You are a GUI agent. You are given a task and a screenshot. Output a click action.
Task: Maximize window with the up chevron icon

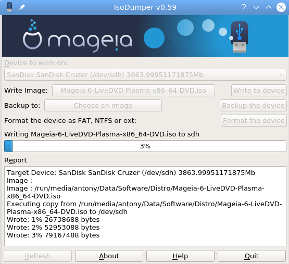[x=269, y=7]
